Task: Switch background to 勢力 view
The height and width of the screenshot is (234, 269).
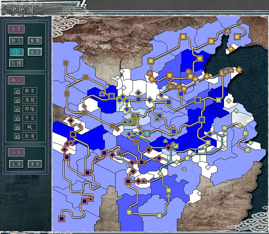Action: (x=16, y=41)
